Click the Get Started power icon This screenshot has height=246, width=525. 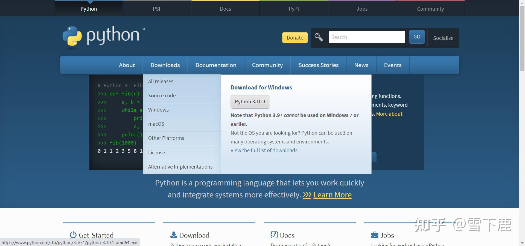72,235
